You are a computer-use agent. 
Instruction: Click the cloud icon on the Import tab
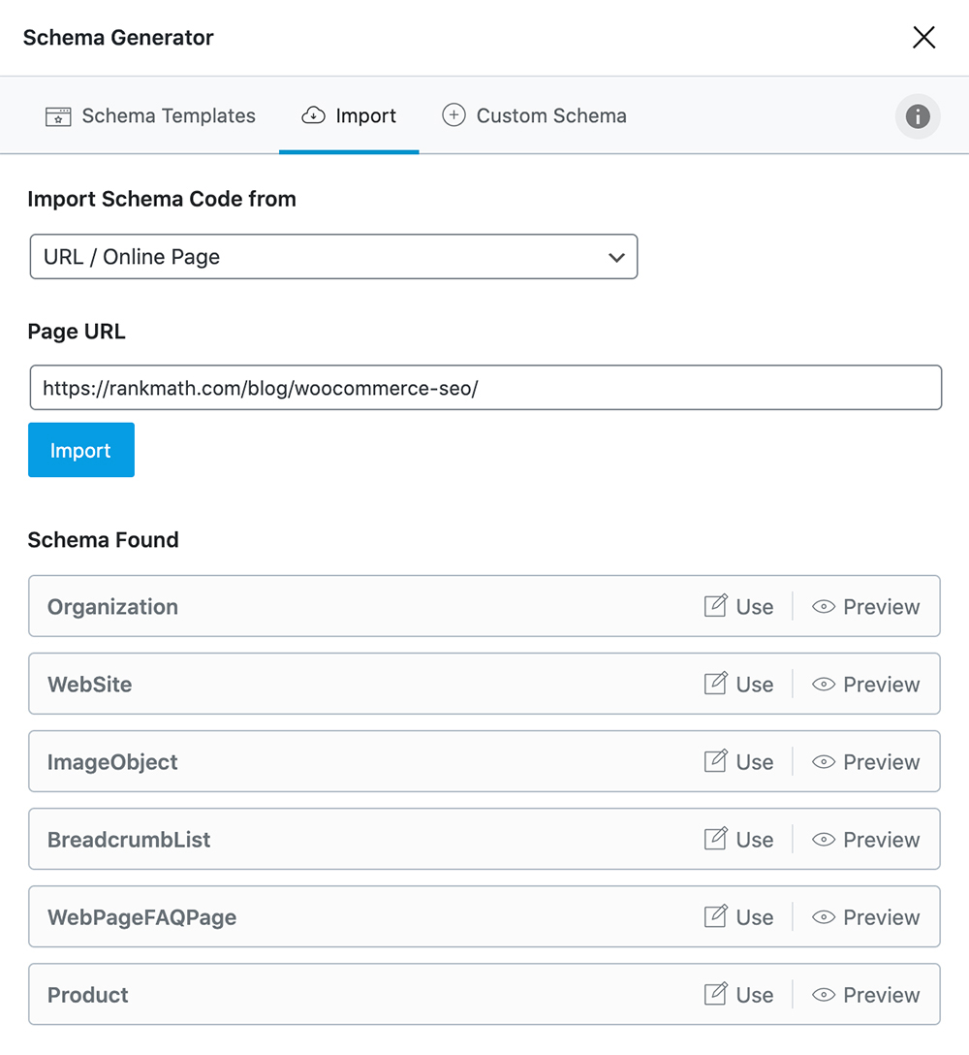pos(313,115)
